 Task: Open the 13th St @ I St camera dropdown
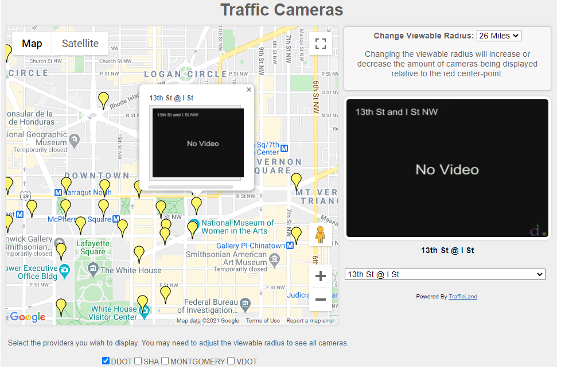click(445, 275)
